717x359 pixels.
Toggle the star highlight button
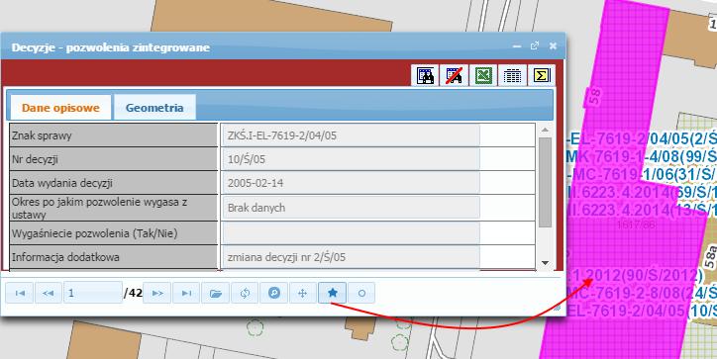coord(333,293)
